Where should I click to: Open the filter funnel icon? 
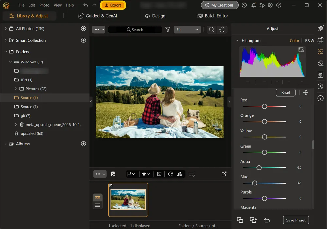168,30
